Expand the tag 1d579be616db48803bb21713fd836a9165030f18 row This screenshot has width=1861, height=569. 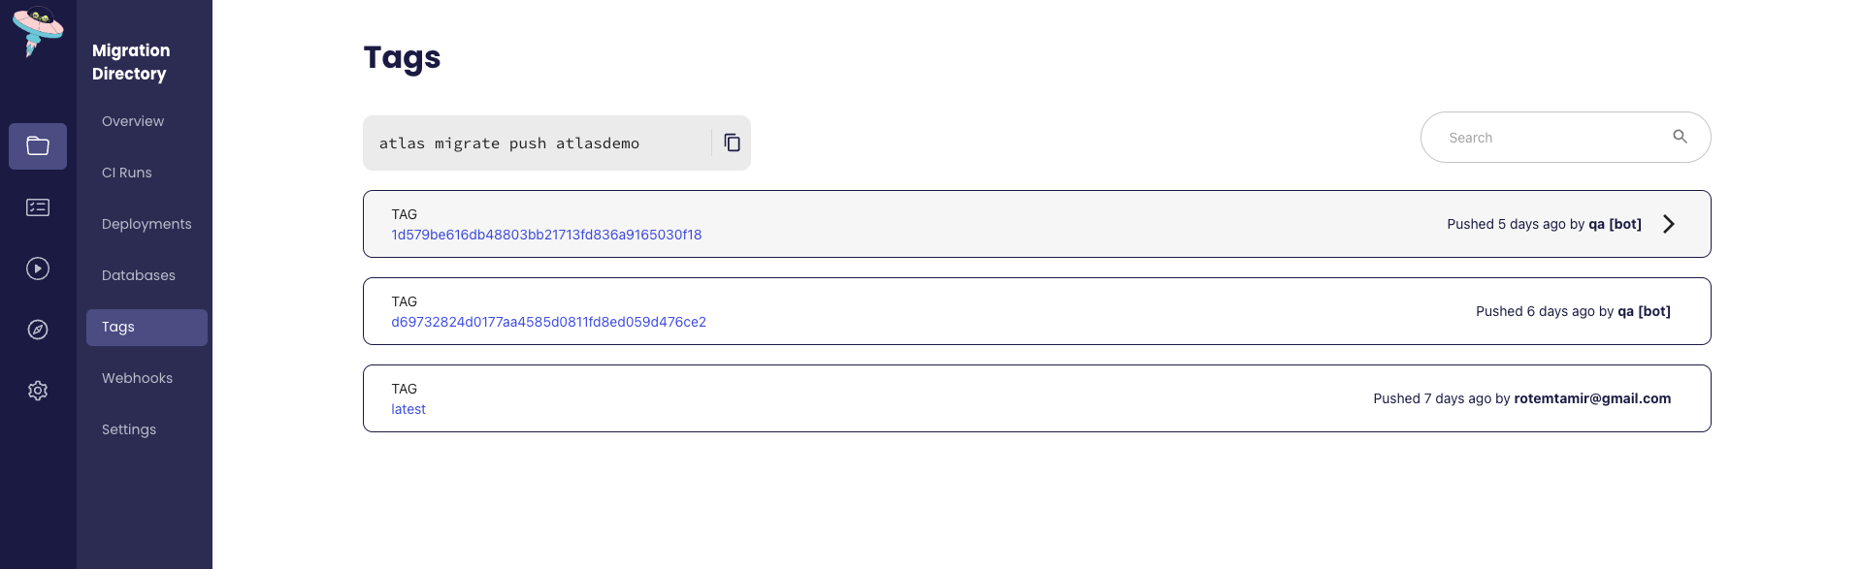coord(1668,224)
